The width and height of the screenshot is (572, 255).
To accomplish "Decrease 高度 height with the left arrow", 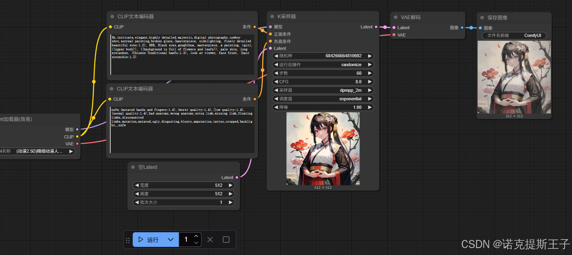I will coord(137,194).
